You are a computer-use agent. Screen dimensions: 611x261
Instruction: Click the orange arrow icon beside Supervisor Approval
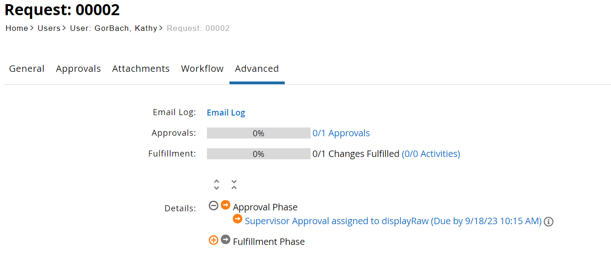[x=237, y=219]
